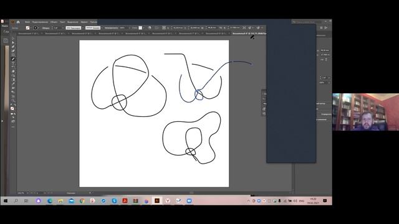Open Microsoft Edge from the taskbar
The height and width of the screenshot is (224, 399).
pyautogui.click(x=50, y=201)
